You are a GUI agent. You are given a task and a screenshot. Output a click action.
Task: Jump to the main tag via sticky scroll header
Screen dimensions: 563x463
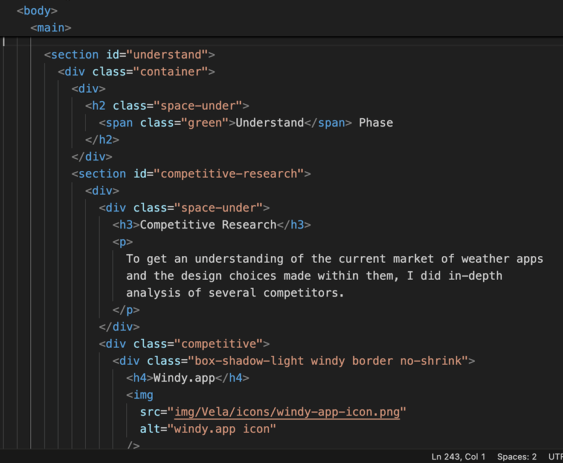50,27
